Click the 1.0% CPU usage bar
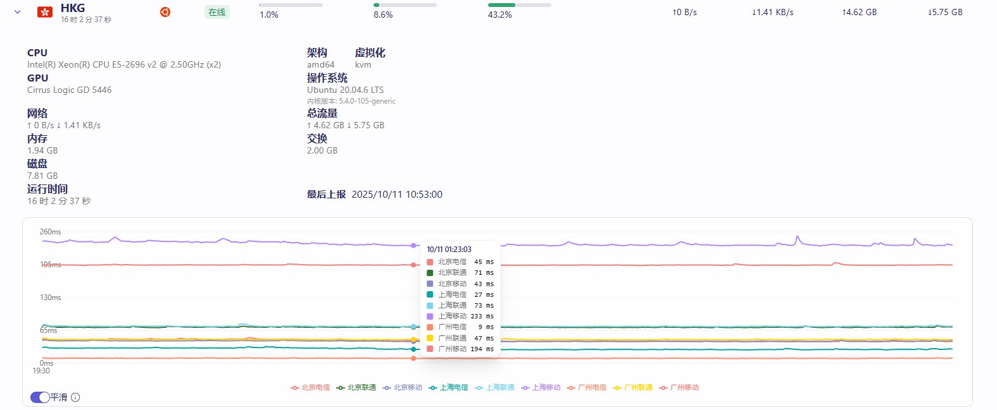The image size is (997, 410). tap(291, 5)
